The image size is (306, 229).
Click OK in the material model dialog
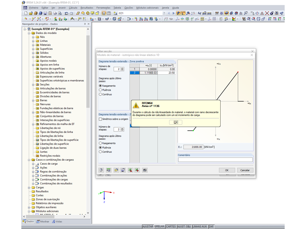point(227,170)
